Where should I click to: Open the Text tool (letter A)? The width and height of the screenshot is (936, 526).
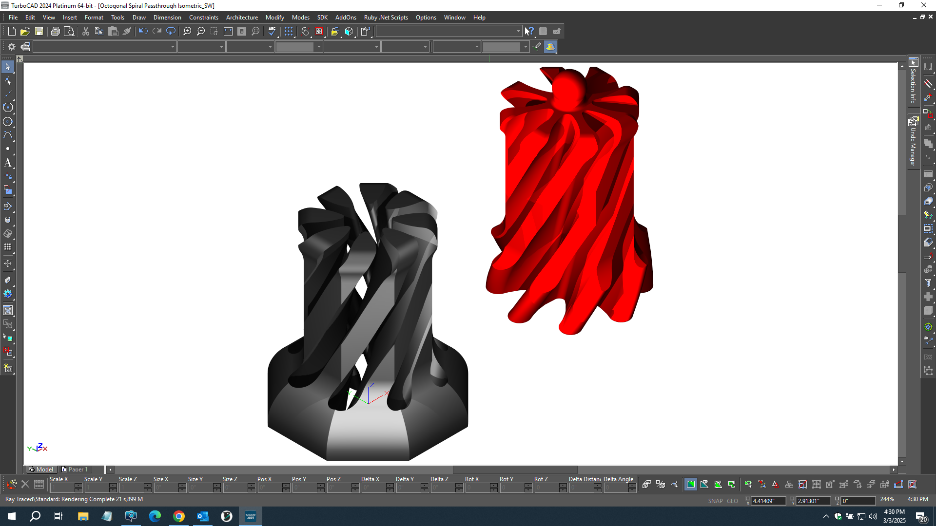[8, 163]
